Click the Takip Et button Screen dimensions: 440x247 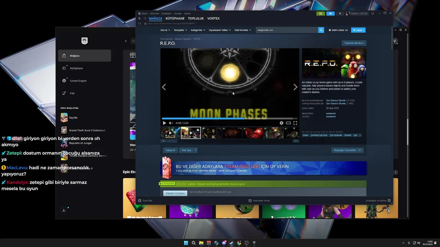[170, 150]
